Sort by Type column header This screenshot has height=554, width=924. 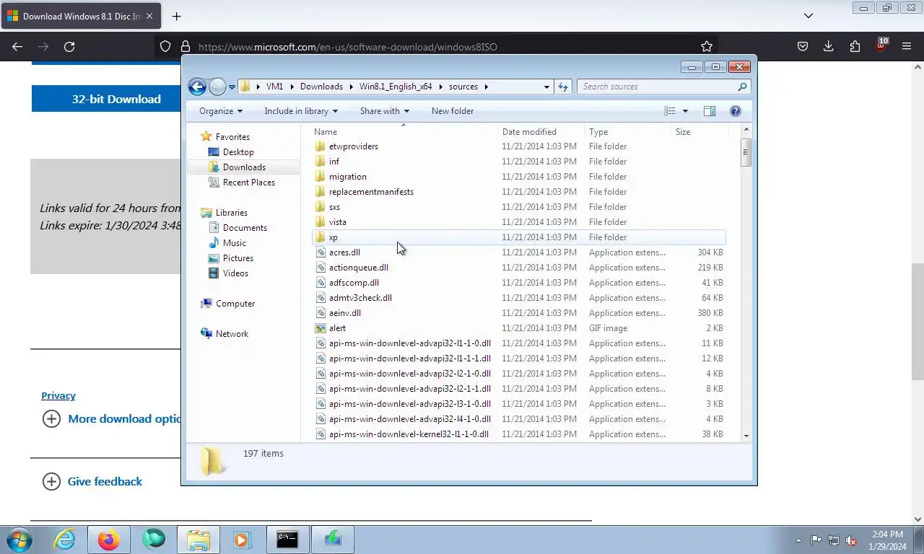(x=627, y=132)
